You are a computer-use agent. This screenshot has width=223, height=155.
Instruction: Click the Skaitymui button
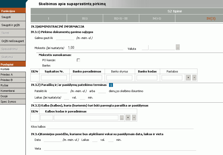coord(13,57)
